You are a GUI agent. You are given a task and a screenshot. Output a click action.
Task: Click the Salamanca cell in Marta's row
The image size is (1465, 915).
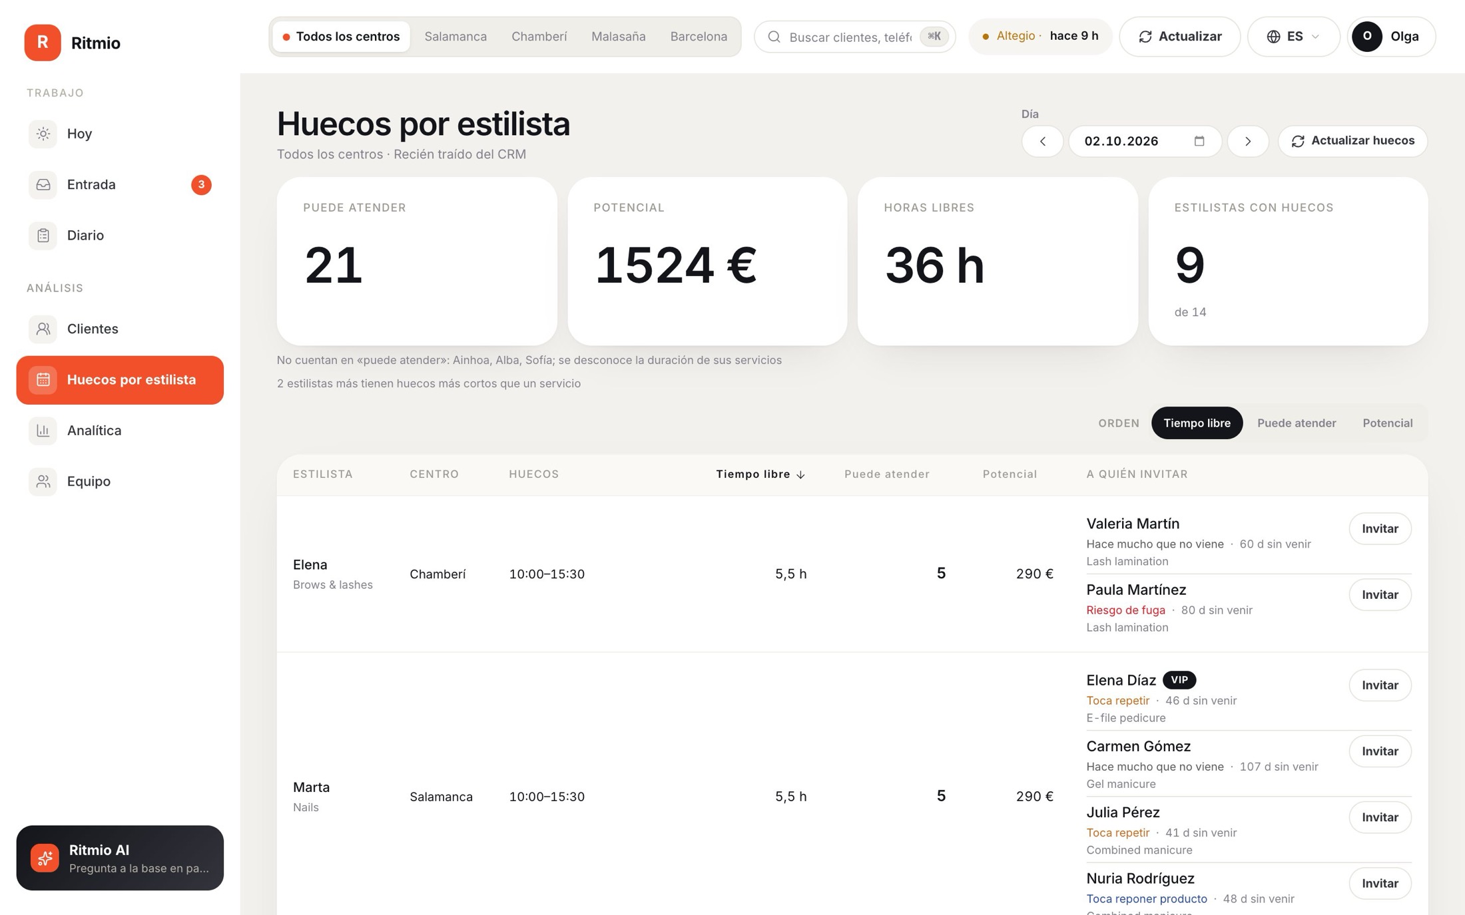click(x=441, y=797)
